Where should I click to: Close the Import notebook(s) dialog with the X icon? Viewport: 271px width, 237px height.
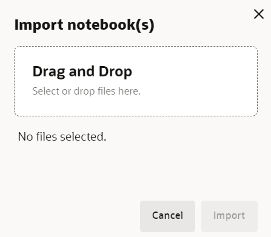point(259,14)
